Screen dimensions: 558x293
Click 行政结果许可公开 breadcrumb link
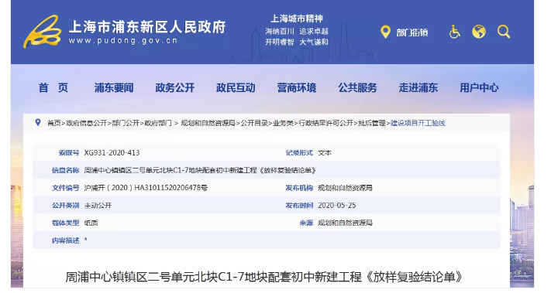325,123
